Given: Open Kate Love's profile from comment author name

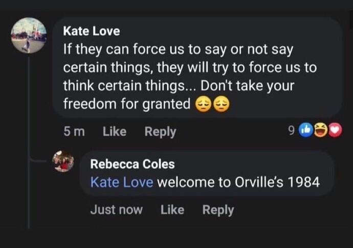Looking at the screenshot, I should pos(92,31).
